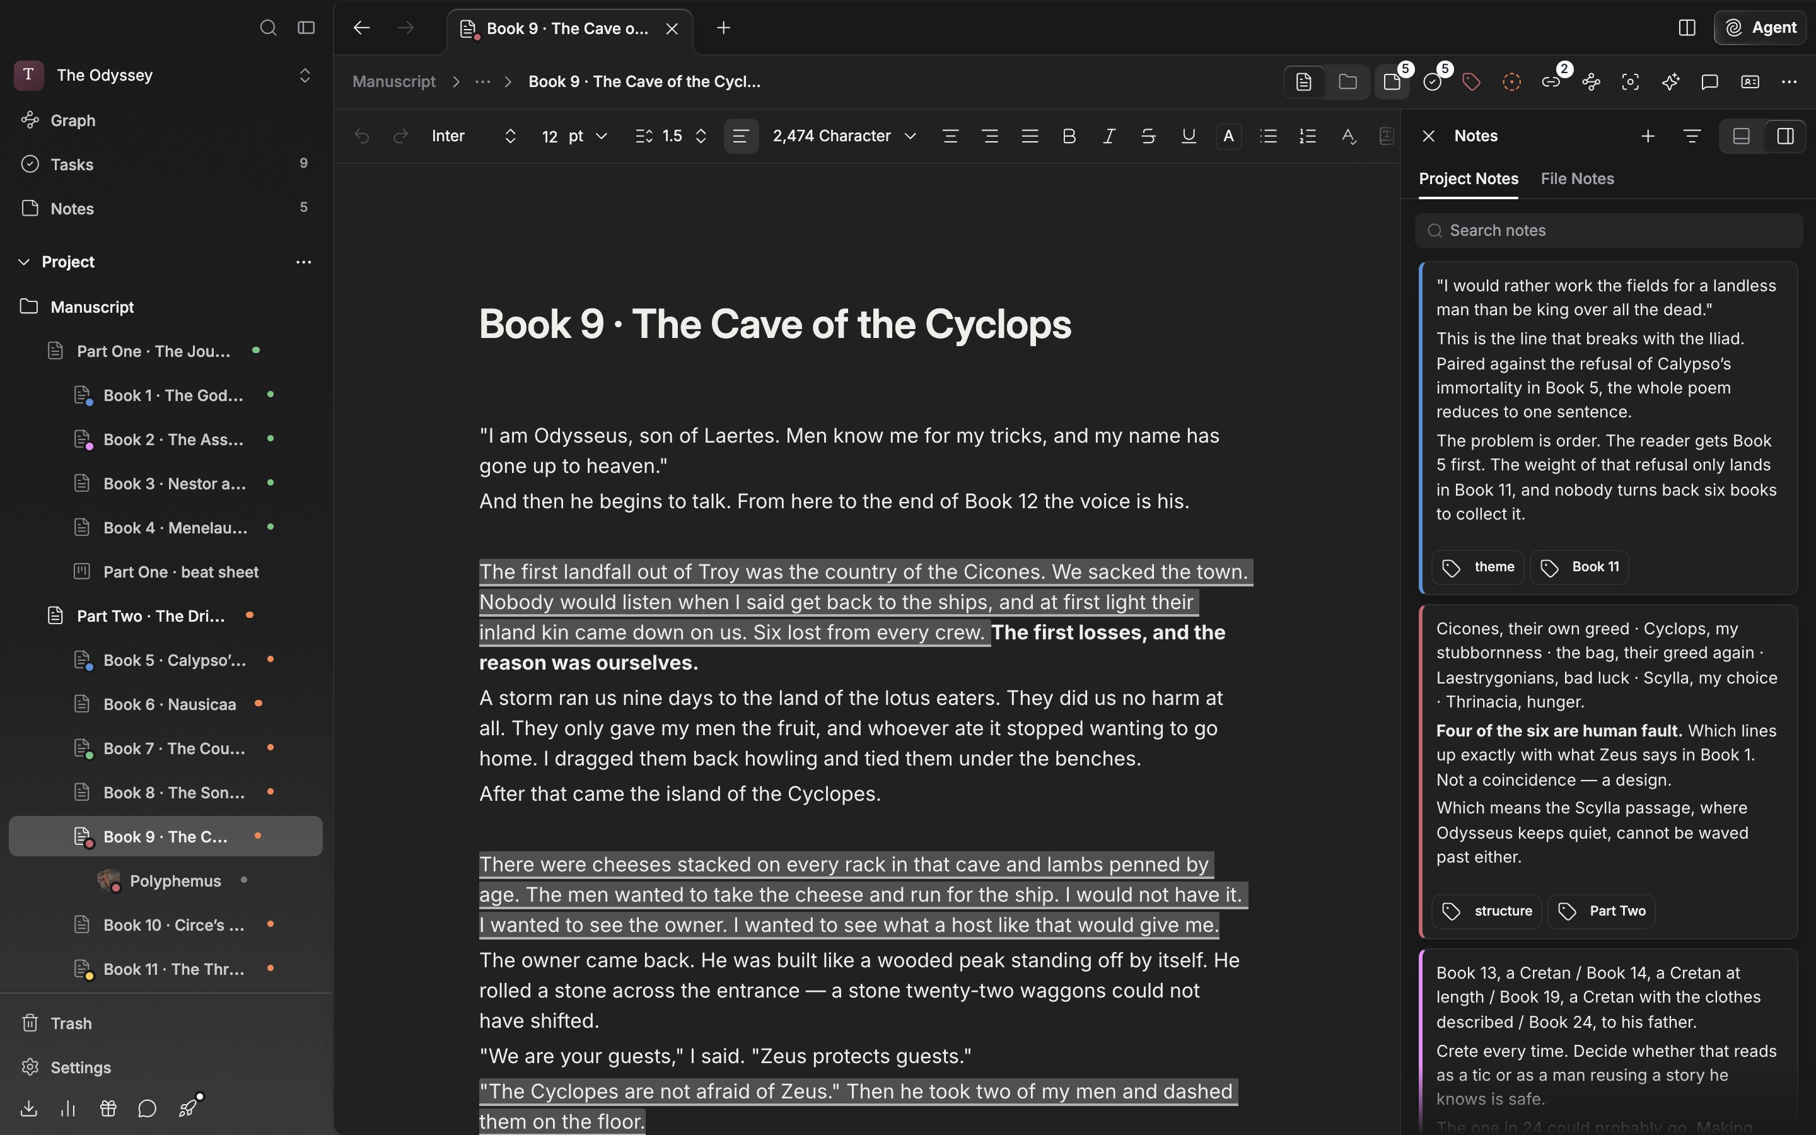Center align the text
Screen dimensions: 1816x1135
[950, 136]
